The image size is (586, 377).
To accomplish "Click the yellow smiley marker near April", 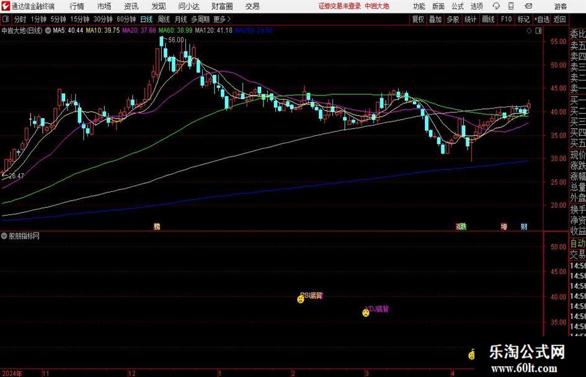I will coord(472,355).
